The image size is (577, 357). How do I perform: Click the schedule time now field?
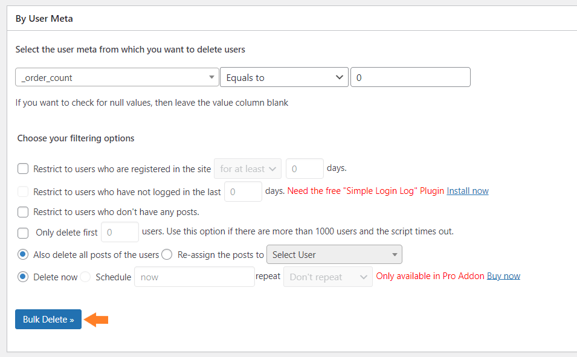195,277
